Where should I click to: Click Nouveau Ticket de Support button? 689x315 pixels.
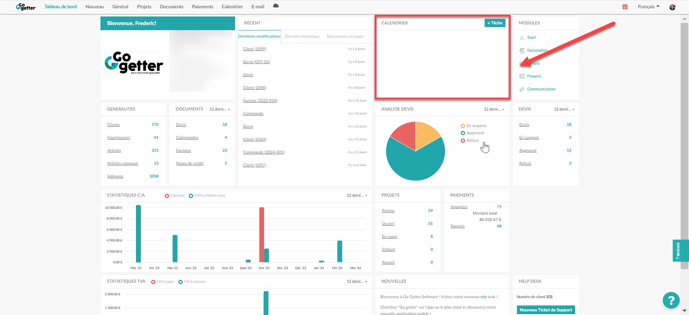pyautogui.click(x=545, y=310)
